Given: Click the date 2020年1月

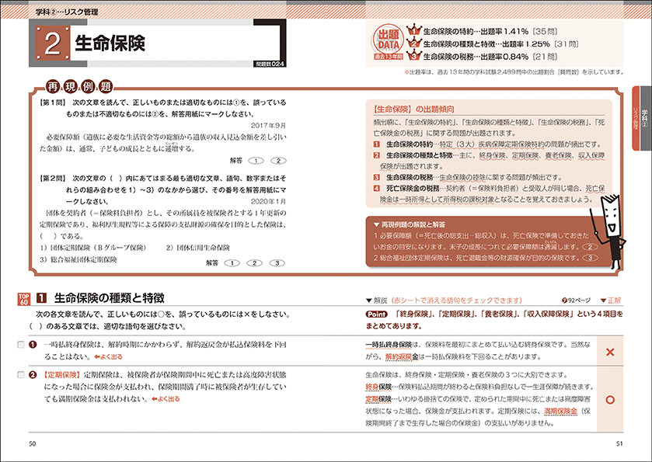Looking at the screenshot, I should (x=268, y=202).
